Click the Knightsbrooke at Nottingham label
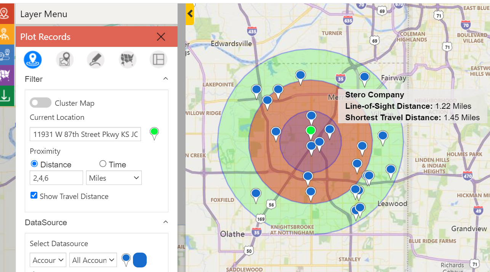This screenshot has height=272, width=490. click(x=292, y=230)
